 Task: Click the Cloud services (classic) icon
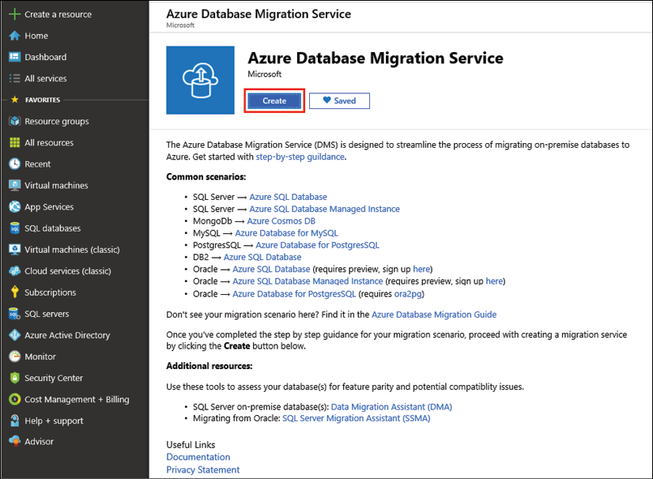coord(14,271)
